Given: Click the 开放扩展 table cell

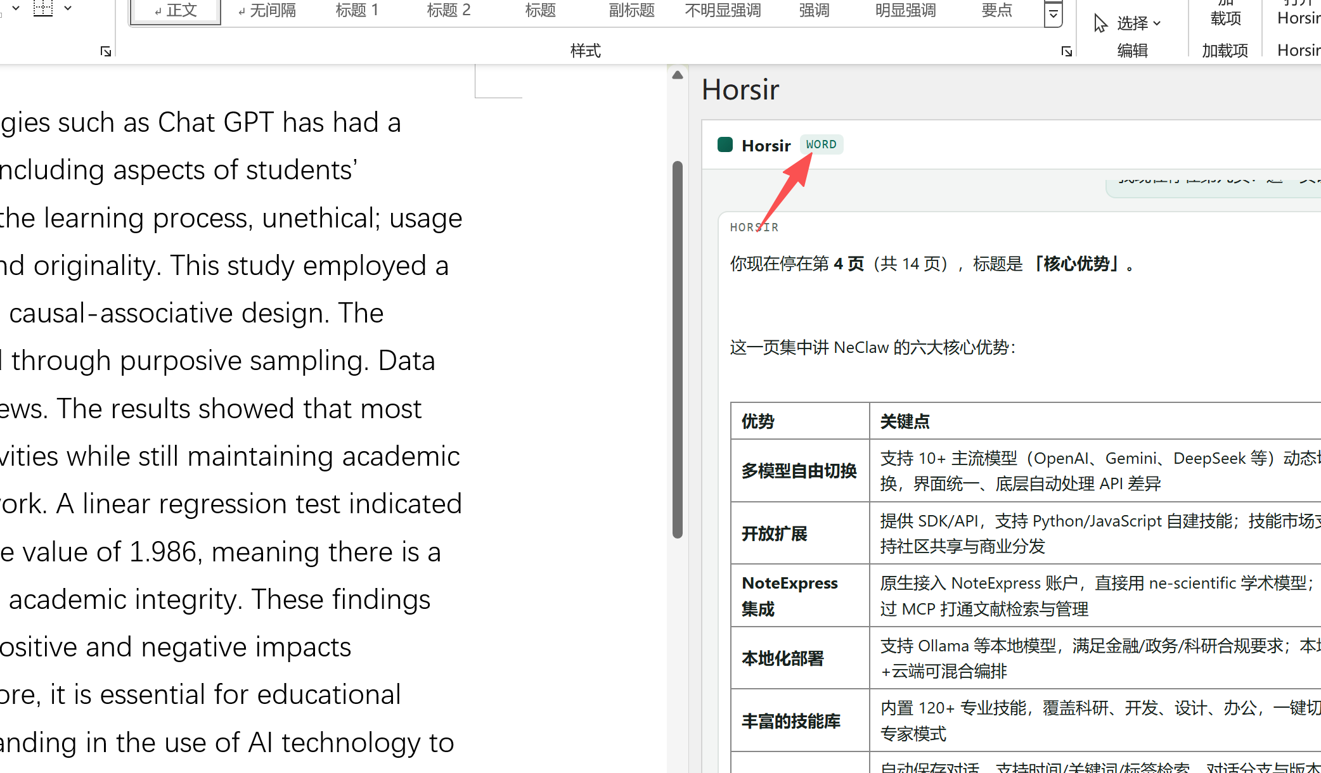Looking at the screenshot, I should tap(799, 533).
